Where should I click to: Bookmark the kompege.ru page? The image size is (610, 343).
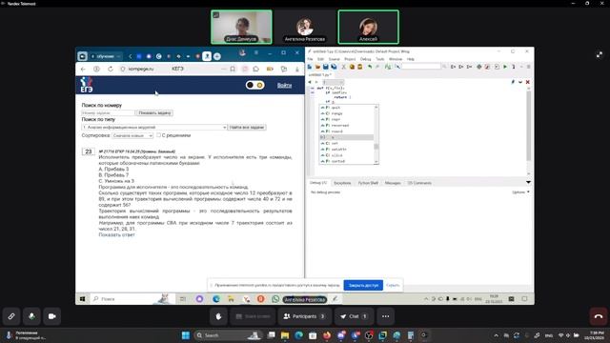[x=233, y=69]
